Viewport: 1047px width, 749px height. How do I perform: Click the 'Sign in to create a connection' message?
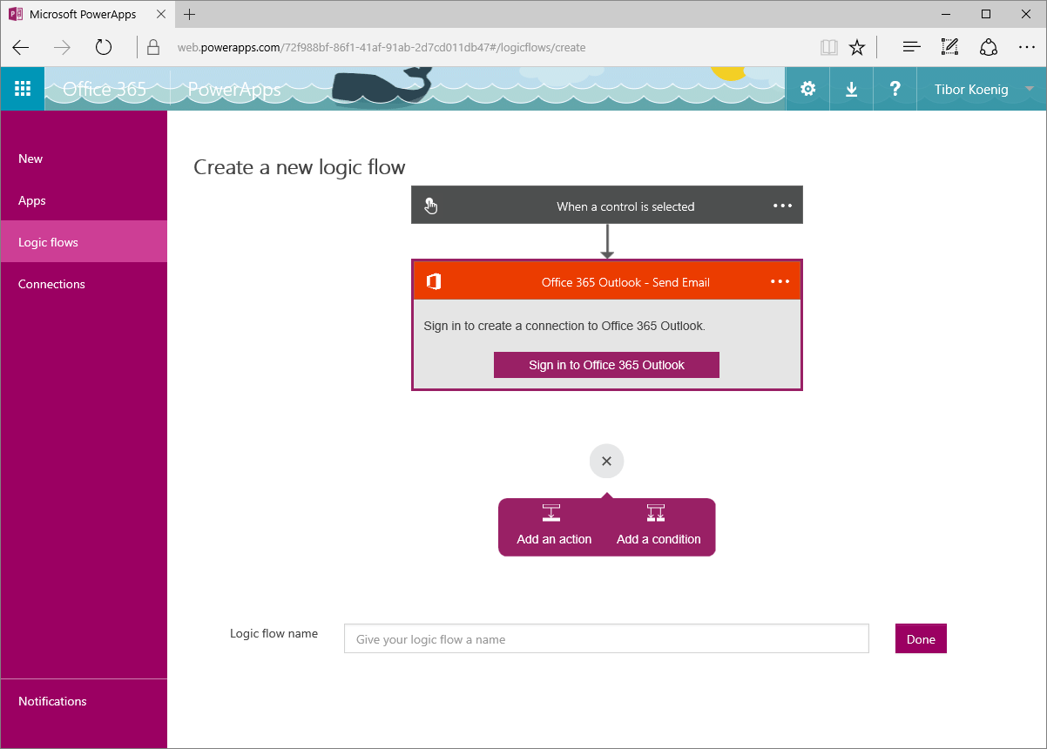click(564, 326)
